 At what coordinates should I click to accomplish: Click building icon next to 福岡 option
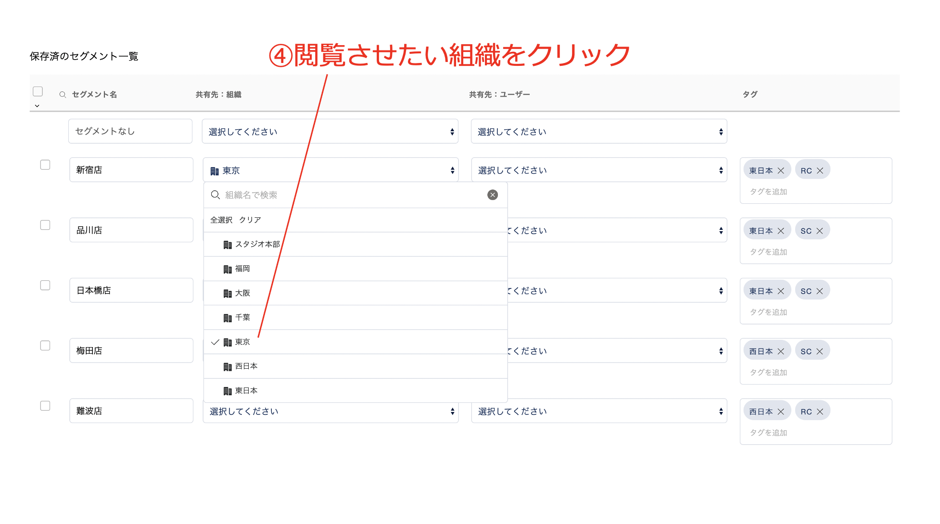(x=228, y=269)
